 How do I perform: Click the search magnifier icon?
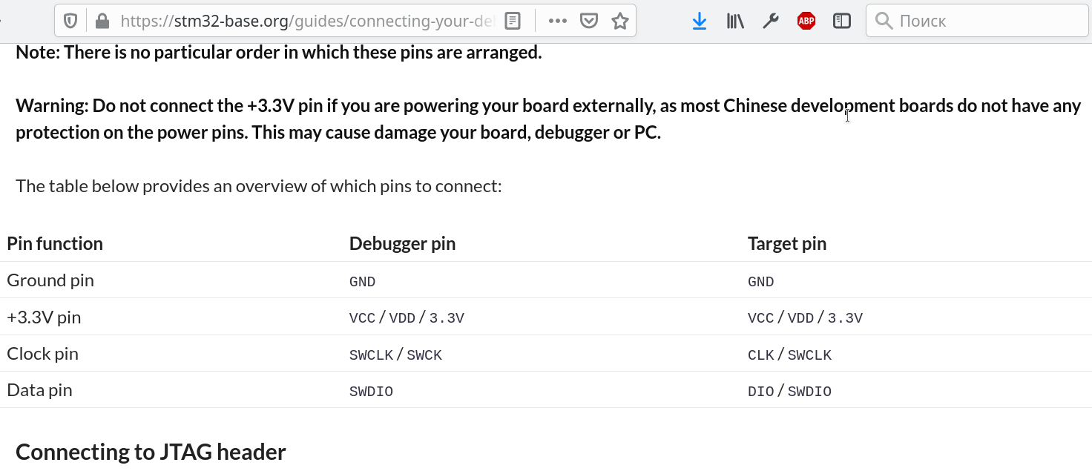[x=884, y=22]
